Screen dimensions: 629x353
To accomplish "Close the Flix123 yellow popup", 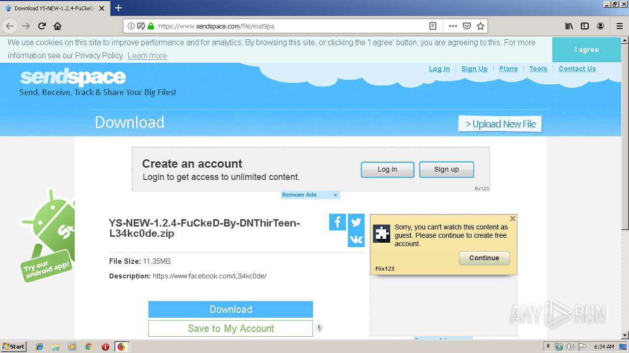I will coord(513,219).
